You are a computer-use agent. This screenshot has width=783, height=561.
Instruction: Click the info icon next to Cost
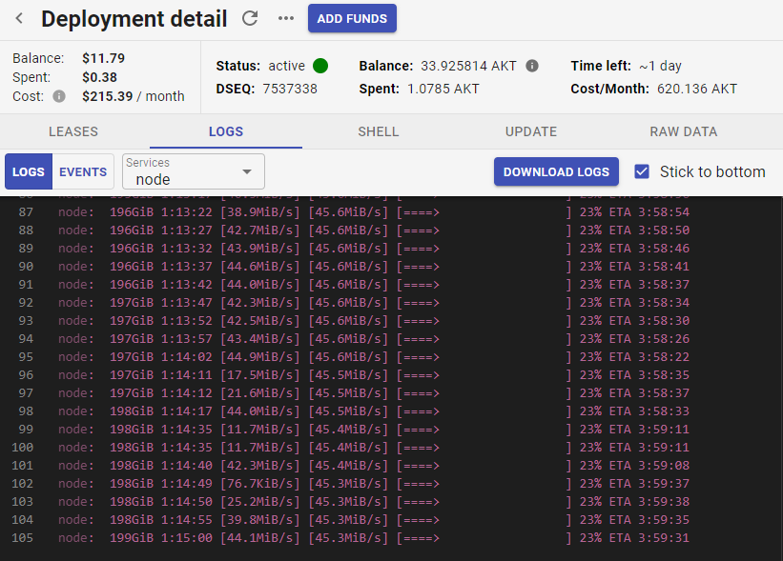59,96
